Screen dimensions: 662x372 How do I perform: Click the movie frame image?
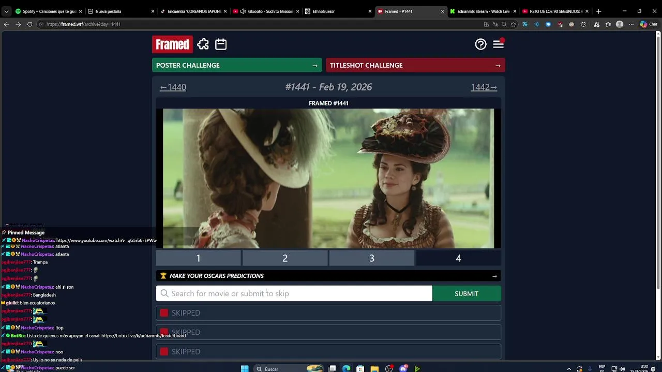(328, 178)
